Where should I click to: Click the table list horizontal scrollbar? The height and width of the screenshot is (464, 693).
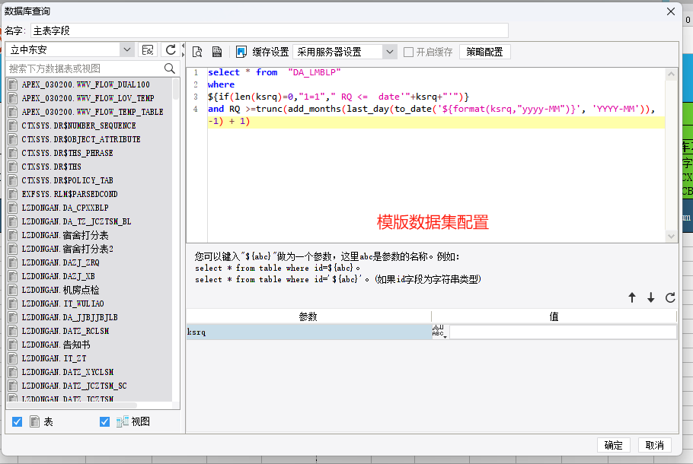click(x=73, y=405)
